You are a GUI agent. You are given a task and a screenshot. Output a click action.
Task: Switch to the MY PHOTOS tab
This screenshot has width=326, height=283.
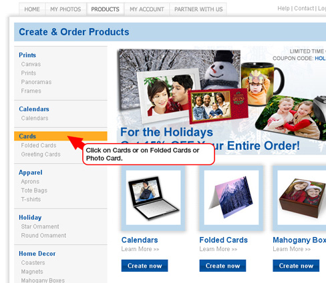coord(65,9)
